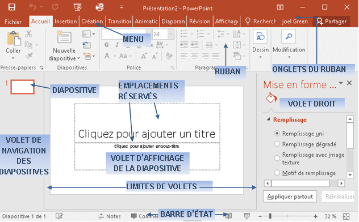Screen dimensions: 359x222
Task: Click the Partager share button
Action: coord(332,22)
